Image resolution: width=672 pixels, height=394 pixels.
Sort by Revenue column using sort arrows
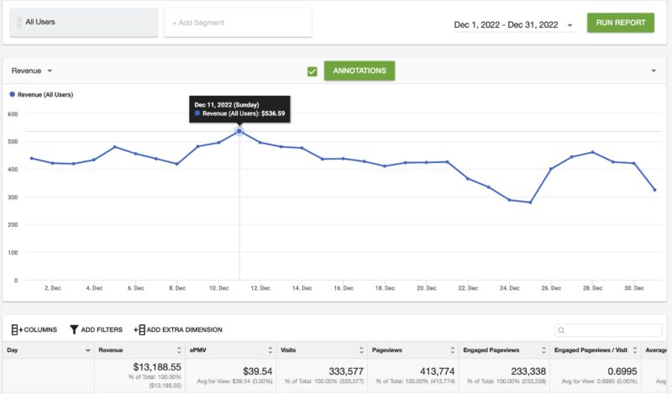point(178,350)
